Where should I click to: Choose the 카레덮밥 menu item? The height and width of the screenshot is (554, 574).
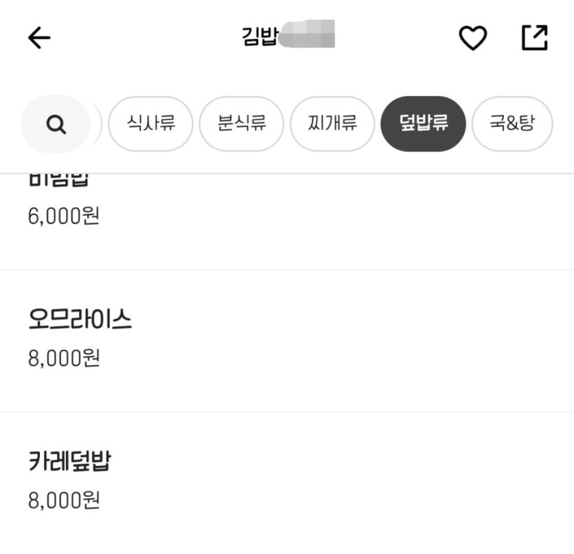pos(69,461)
